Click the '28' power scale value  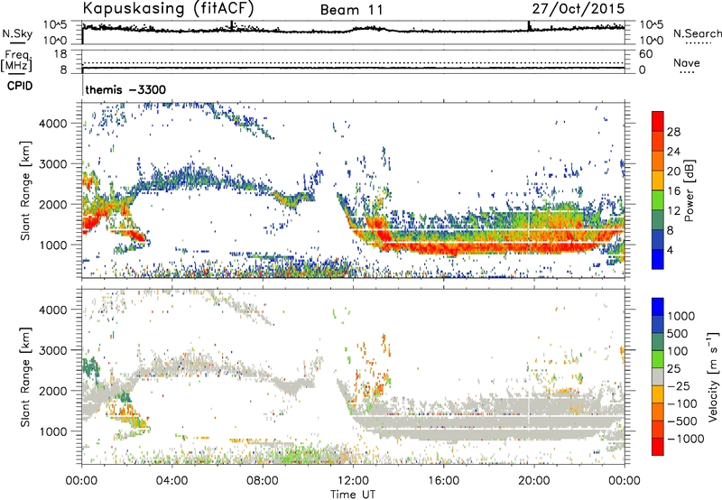click(x=673, y=132)
